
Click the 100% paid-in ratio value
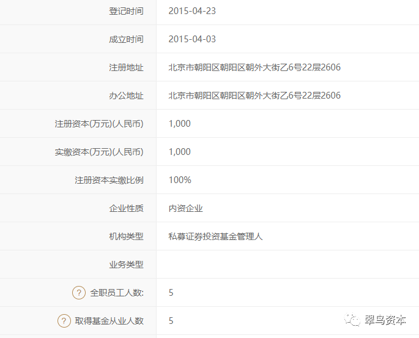coord(180,180)
